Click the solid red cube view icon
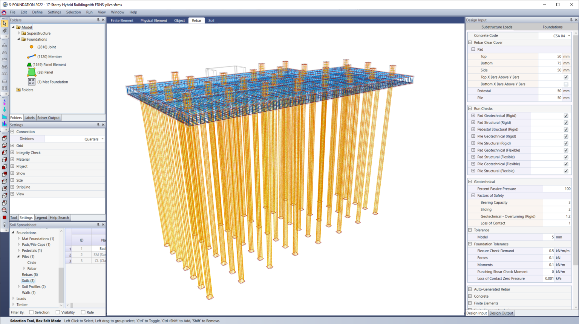This screenshot has height=324, width=579. point(5,167)
